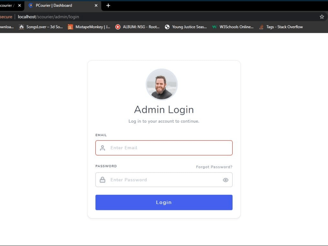Screen dimensions: 328x246
Task: Toggle password visibility eye icon
Action: [226, 180]
